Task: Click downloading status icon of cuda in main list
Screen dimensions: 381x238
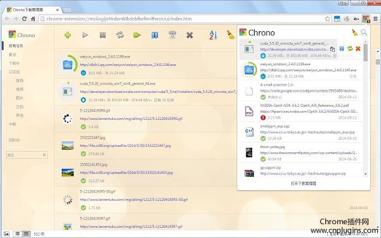Action: pyautogui.click(x=83, y=100)
